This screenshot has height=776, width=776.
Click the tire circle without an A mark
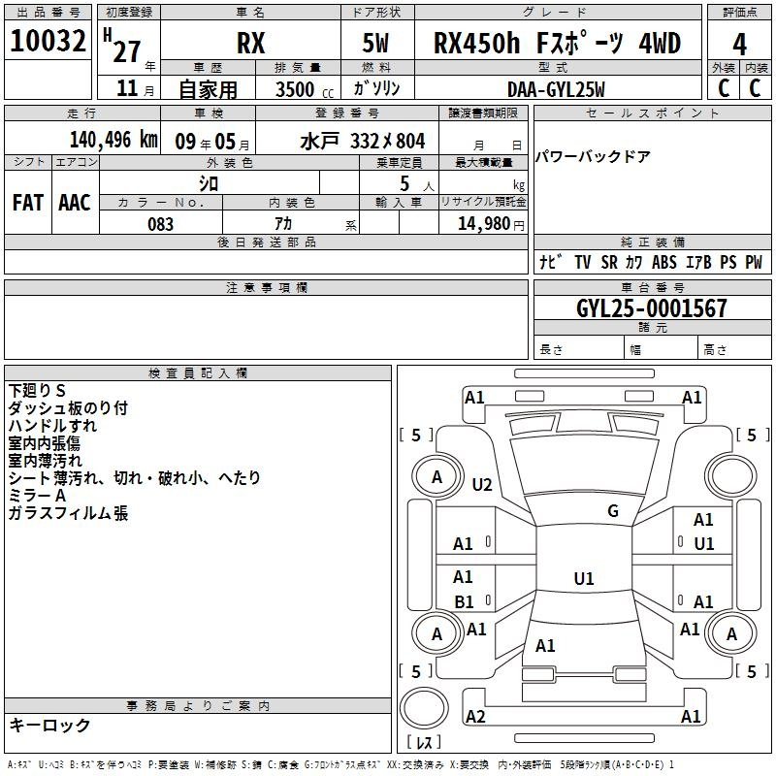pos(731,477)
